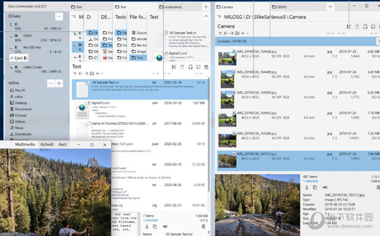Screen dimensions: 380x236
Task: Select the ebooks folder in the column view
Action: [139, 39]
